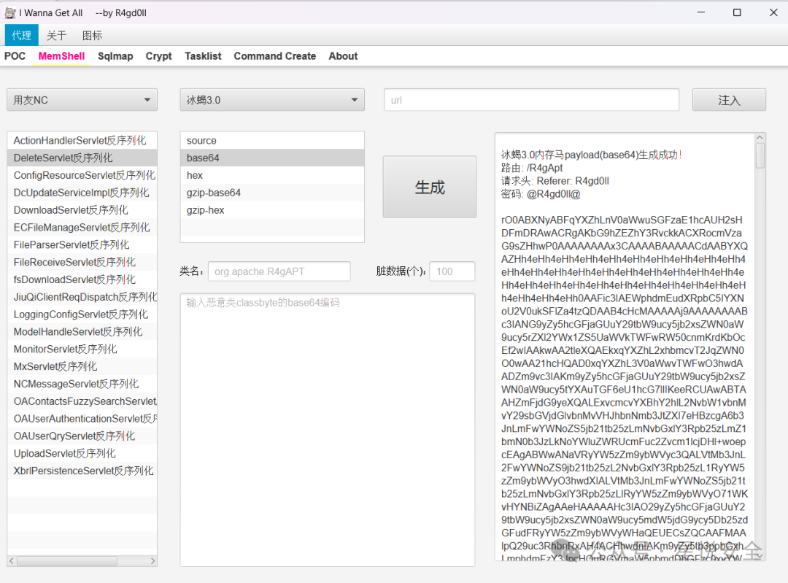
Task: Switch to the Command Create tab
Action: (275, 56)
